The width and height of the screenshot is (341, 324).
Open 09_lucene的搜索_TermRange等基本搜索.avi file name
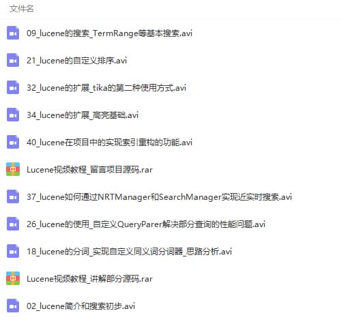(x=109, y=33)
